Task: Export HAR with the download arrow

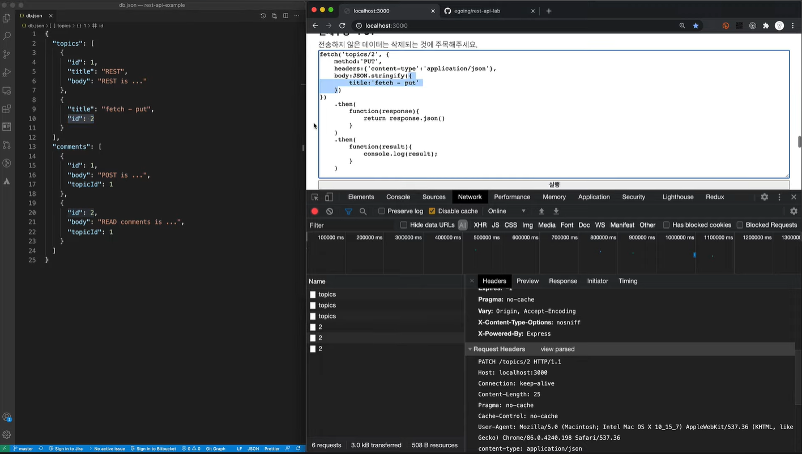Action: (556, 211)
